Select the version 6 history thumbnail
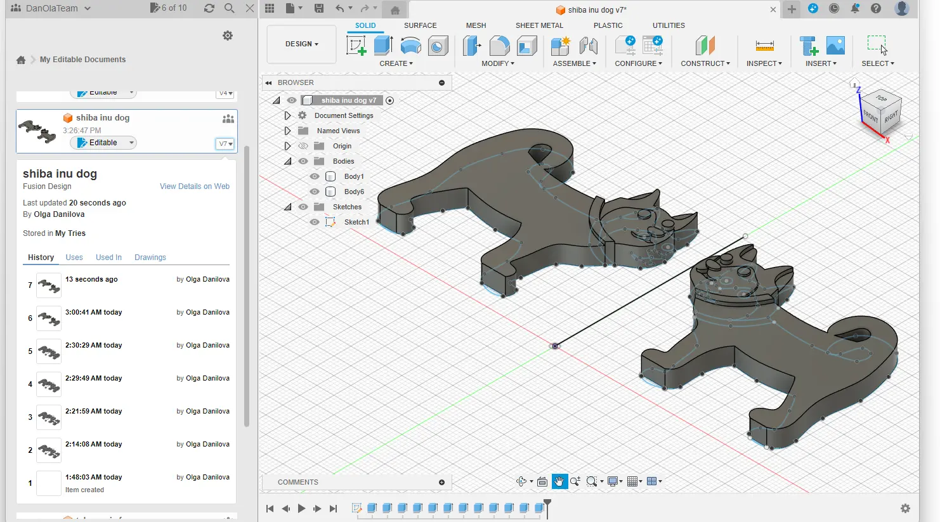Image resolution: width=940 pixels, height=522 pixels. pos(49,318)
